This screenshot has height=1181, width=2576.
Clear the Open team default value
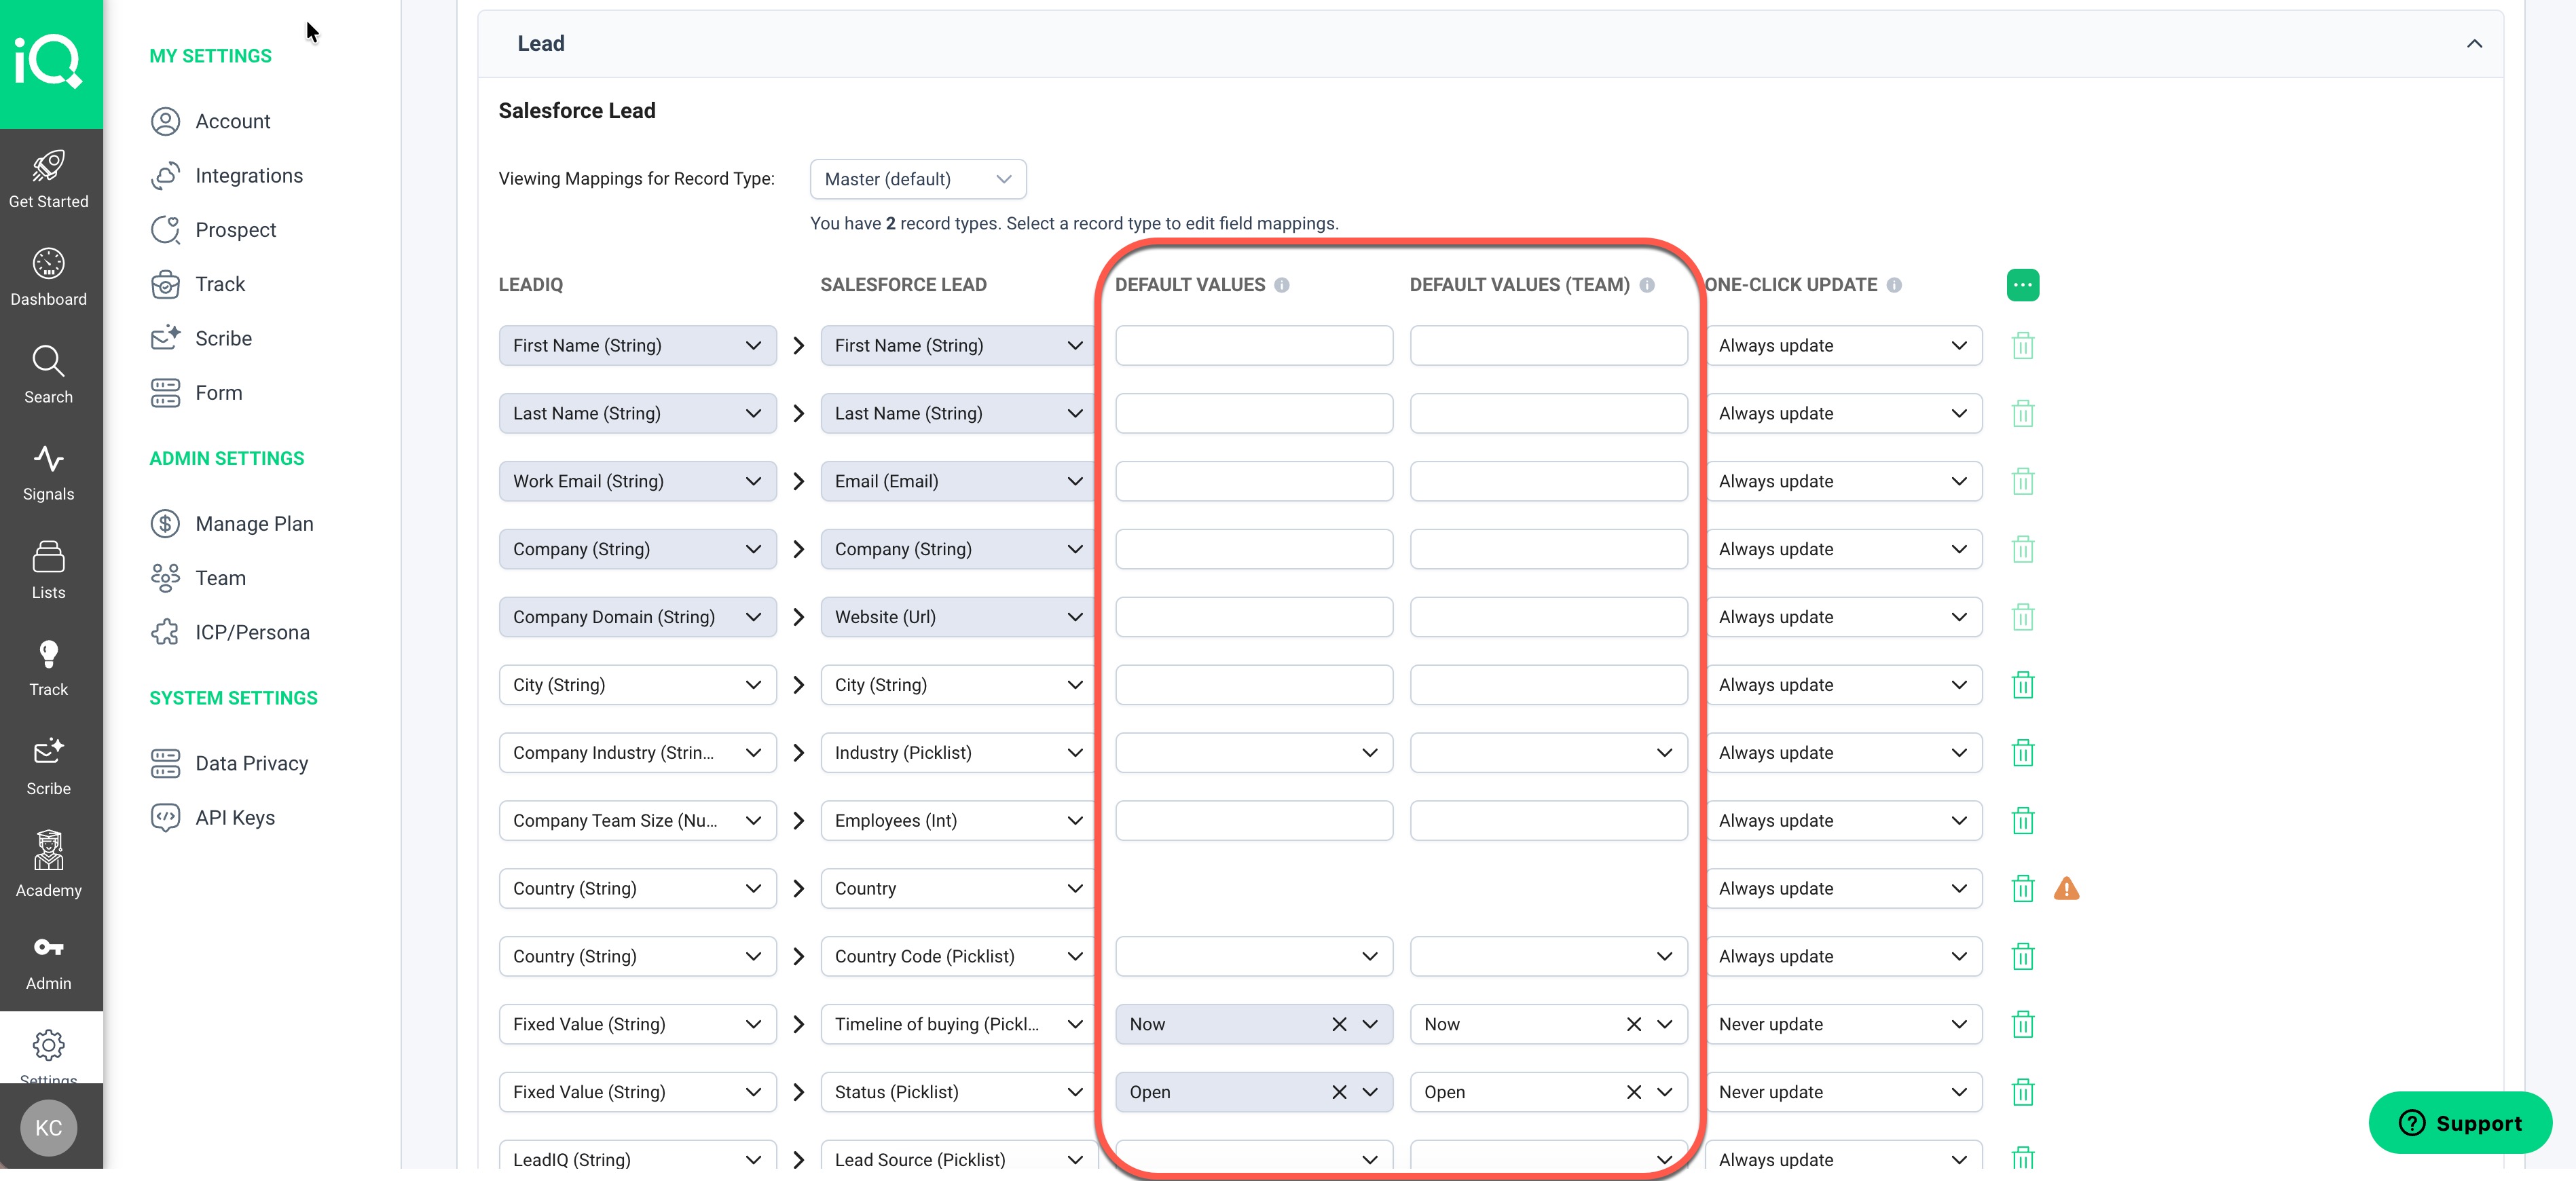click(x=1633, y=1092)
